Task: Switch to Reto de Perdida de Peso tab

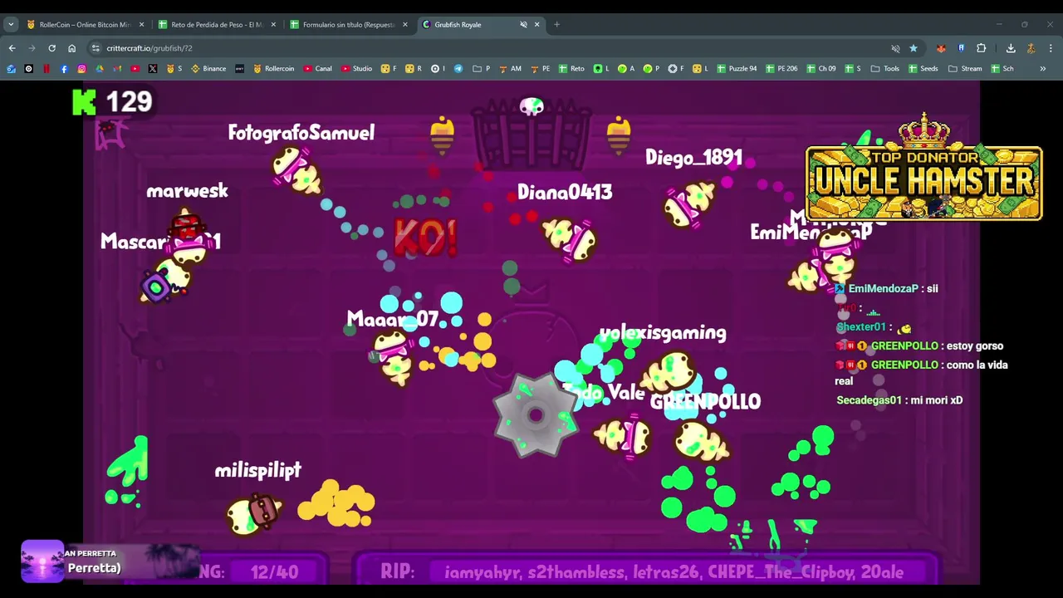Action: pos(217,24)
